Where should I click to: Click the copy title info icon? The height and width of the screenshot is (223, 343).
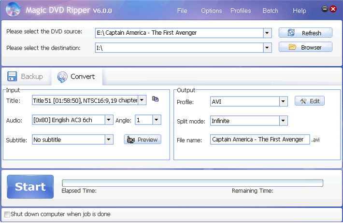click(155, 99)
